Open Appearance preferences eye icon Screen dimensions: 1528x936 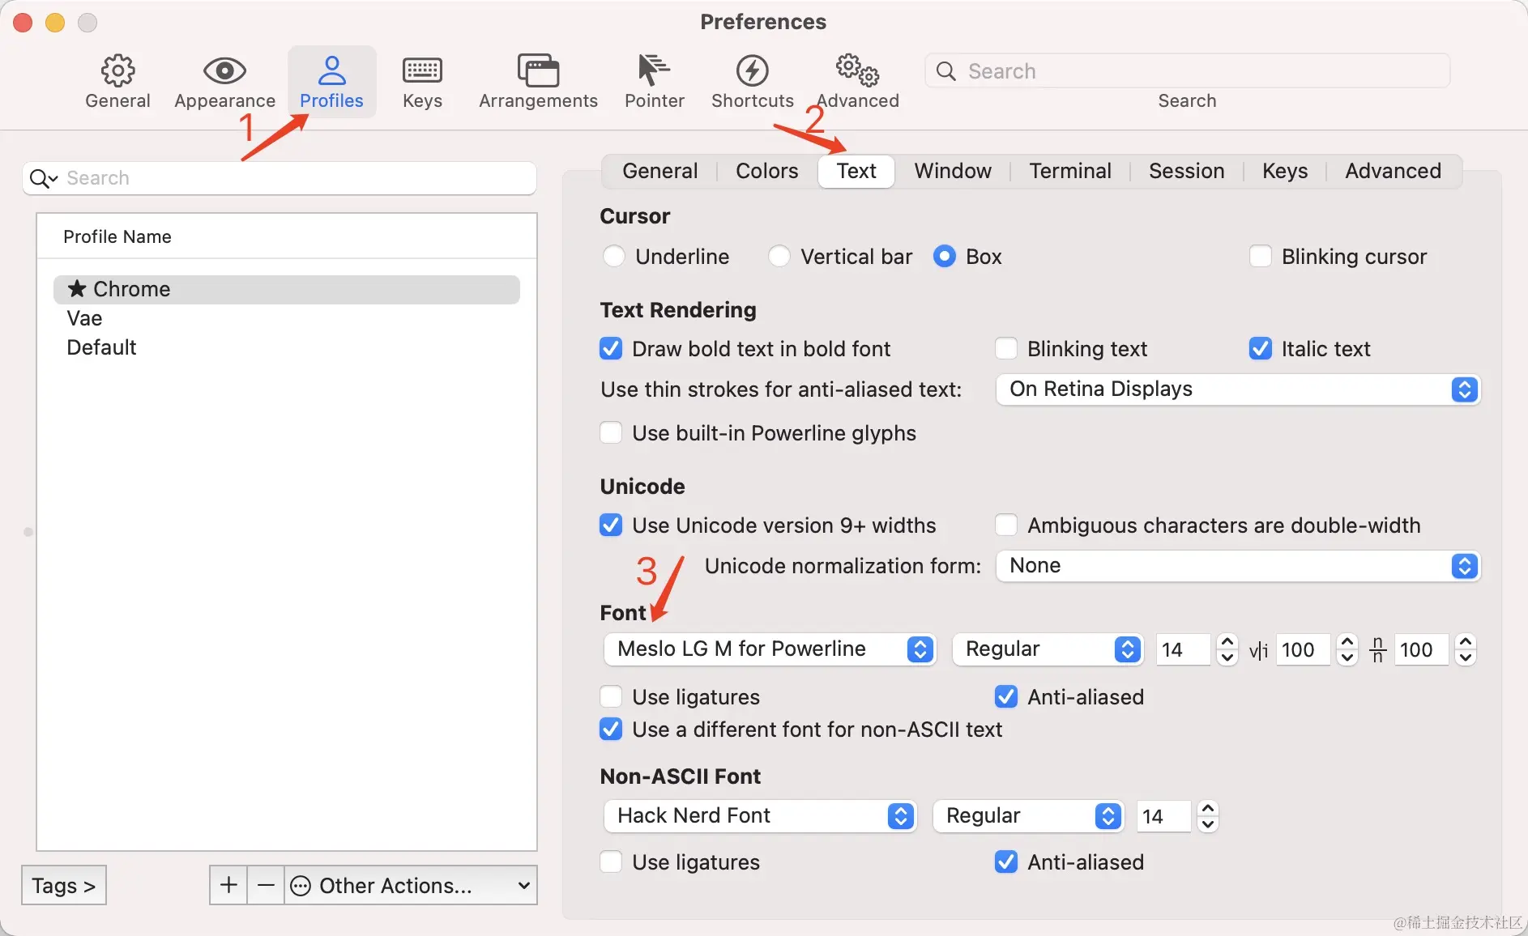224,72
